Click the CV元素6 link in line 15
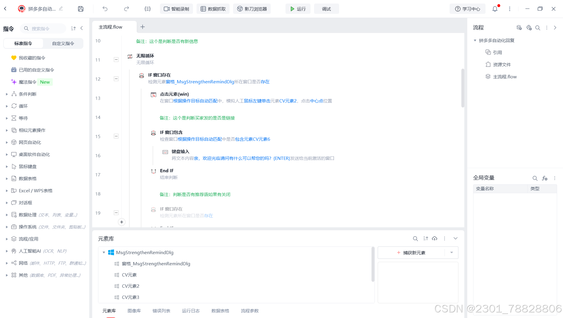 pos(261,139)
